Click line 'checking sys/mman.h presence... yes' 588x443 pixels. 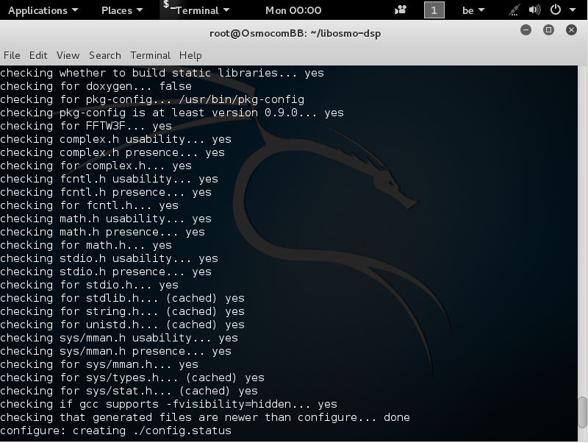[x=116, y=351]
